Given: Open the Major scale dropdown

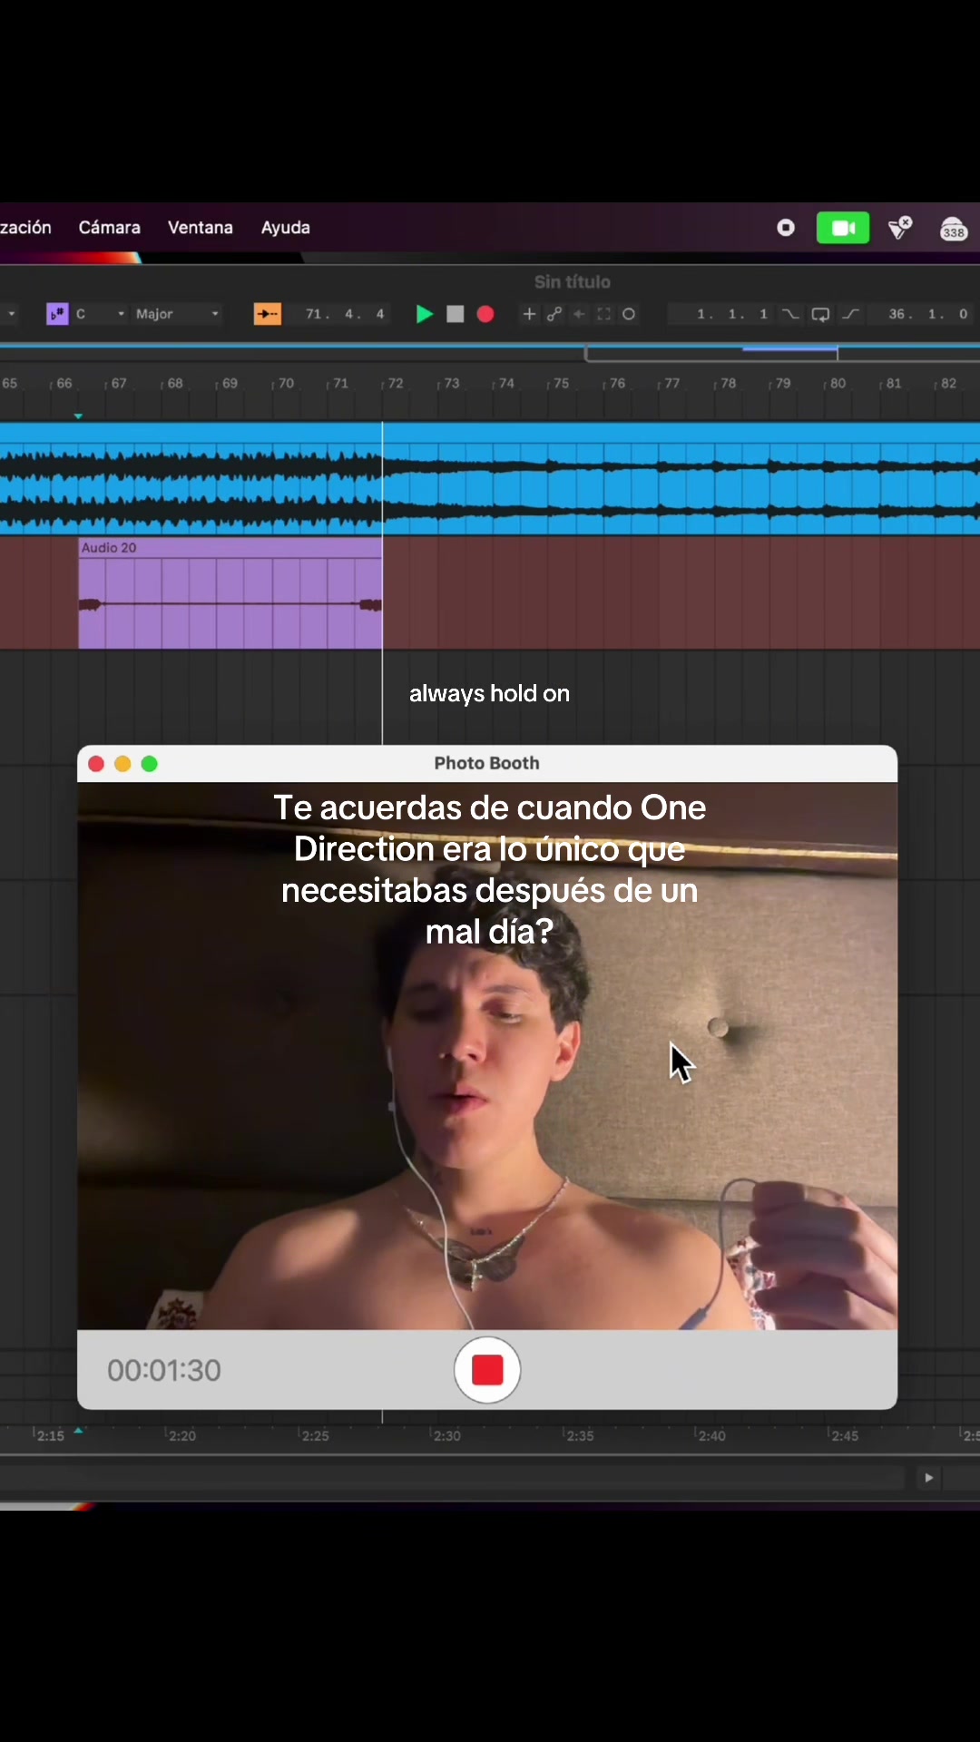Looking at the screenshot, I should coord(177,314).
